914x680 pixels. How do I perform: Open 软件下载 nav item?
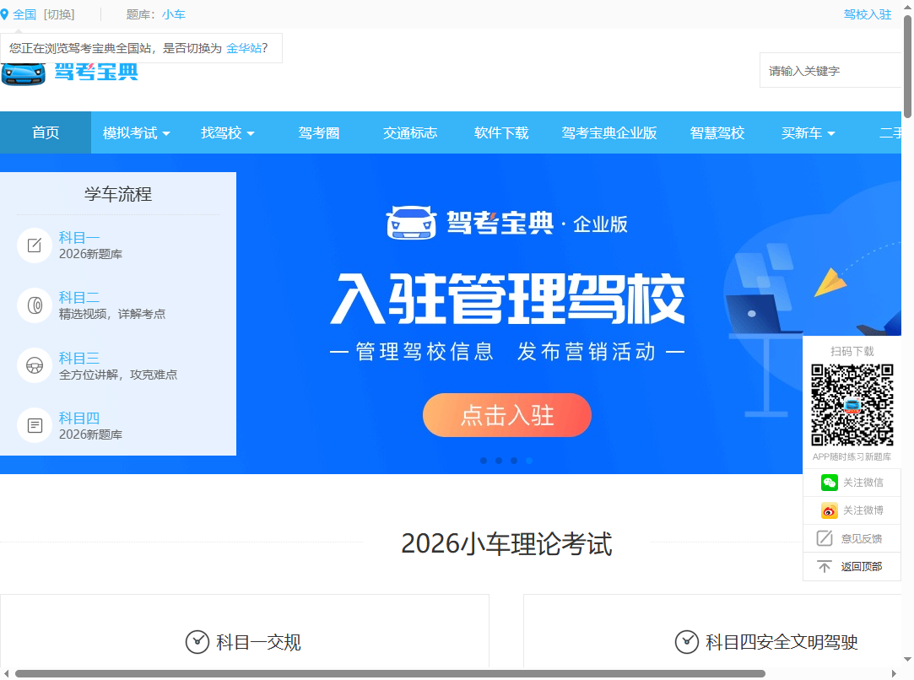tap(501, 132)
